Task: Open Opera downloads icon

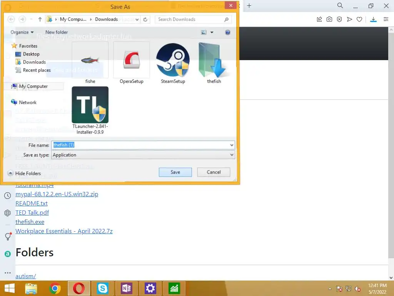Action: tap(373, 19)
